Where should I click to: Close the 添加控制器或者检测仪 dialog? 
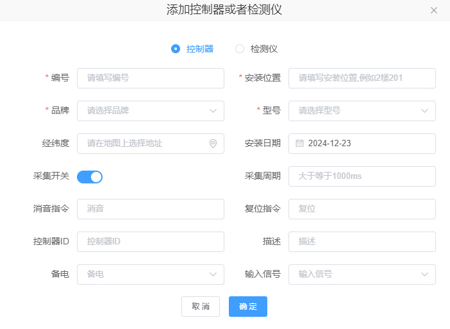click(x=434, y=10)
